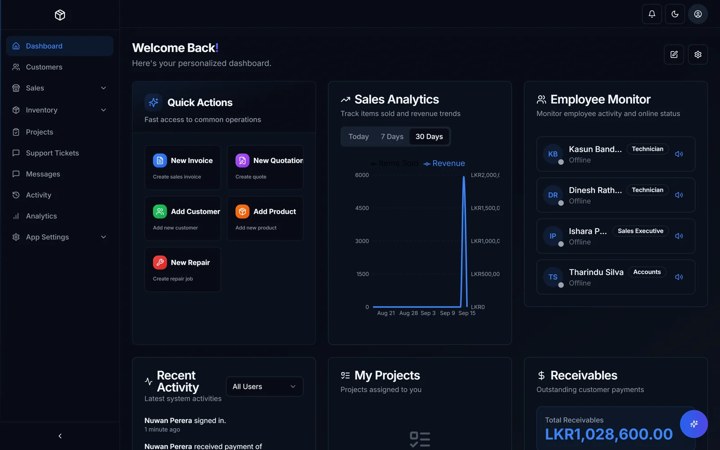The width and height of the screenshot is (720, 450).
Task: Open Messages in the sidebar
Action: (60, 174)
